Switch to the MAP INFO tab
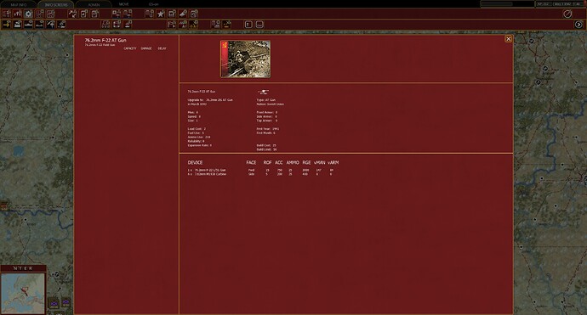The width and height of the screenshot is (587, 315). [x=19, y=5]
